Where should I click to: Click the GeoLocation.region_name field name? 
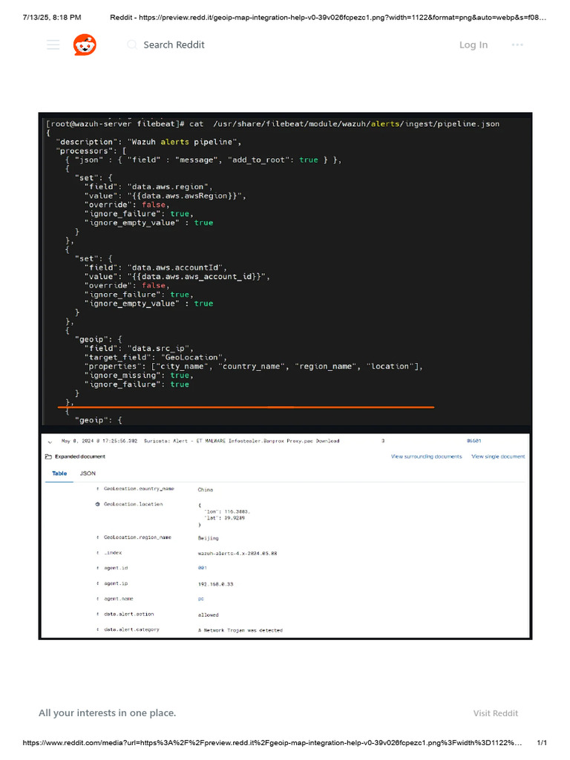pyautogui.click(x=137, y=537)
